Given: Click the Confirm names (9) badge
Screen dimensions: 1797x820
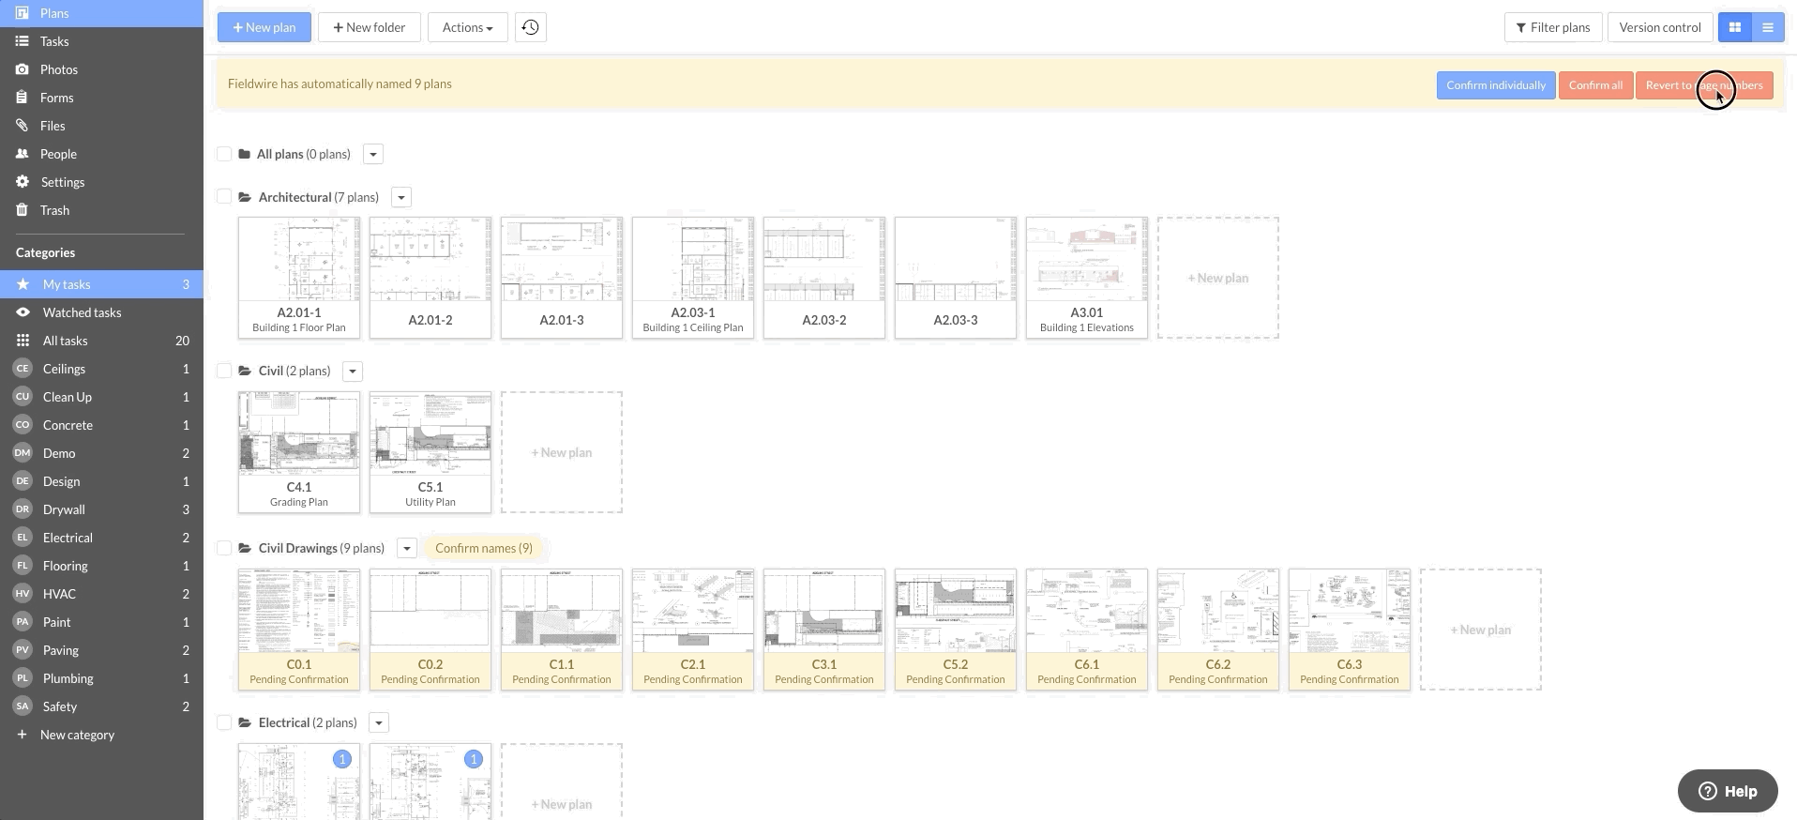Looking at the screenshot, I should [483, 548].
